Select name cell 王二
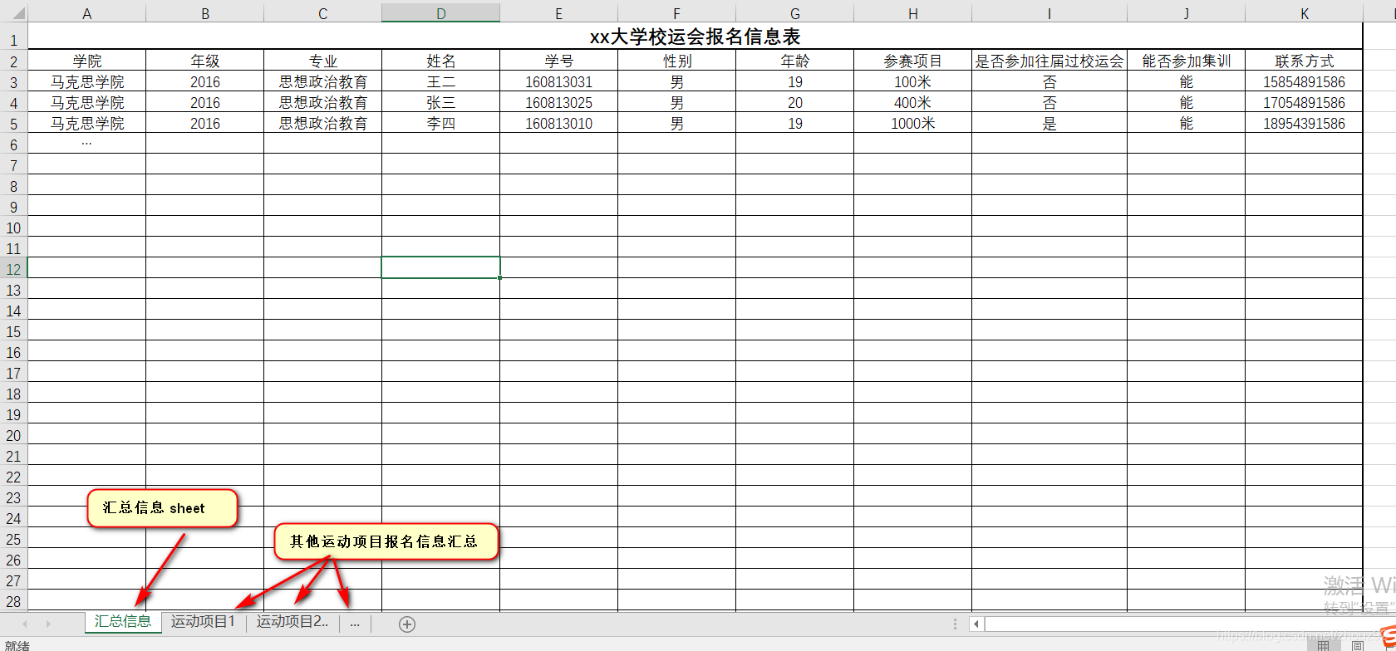Image resolution: width=1396 pixels, height=651 pixels. [441, 81]
